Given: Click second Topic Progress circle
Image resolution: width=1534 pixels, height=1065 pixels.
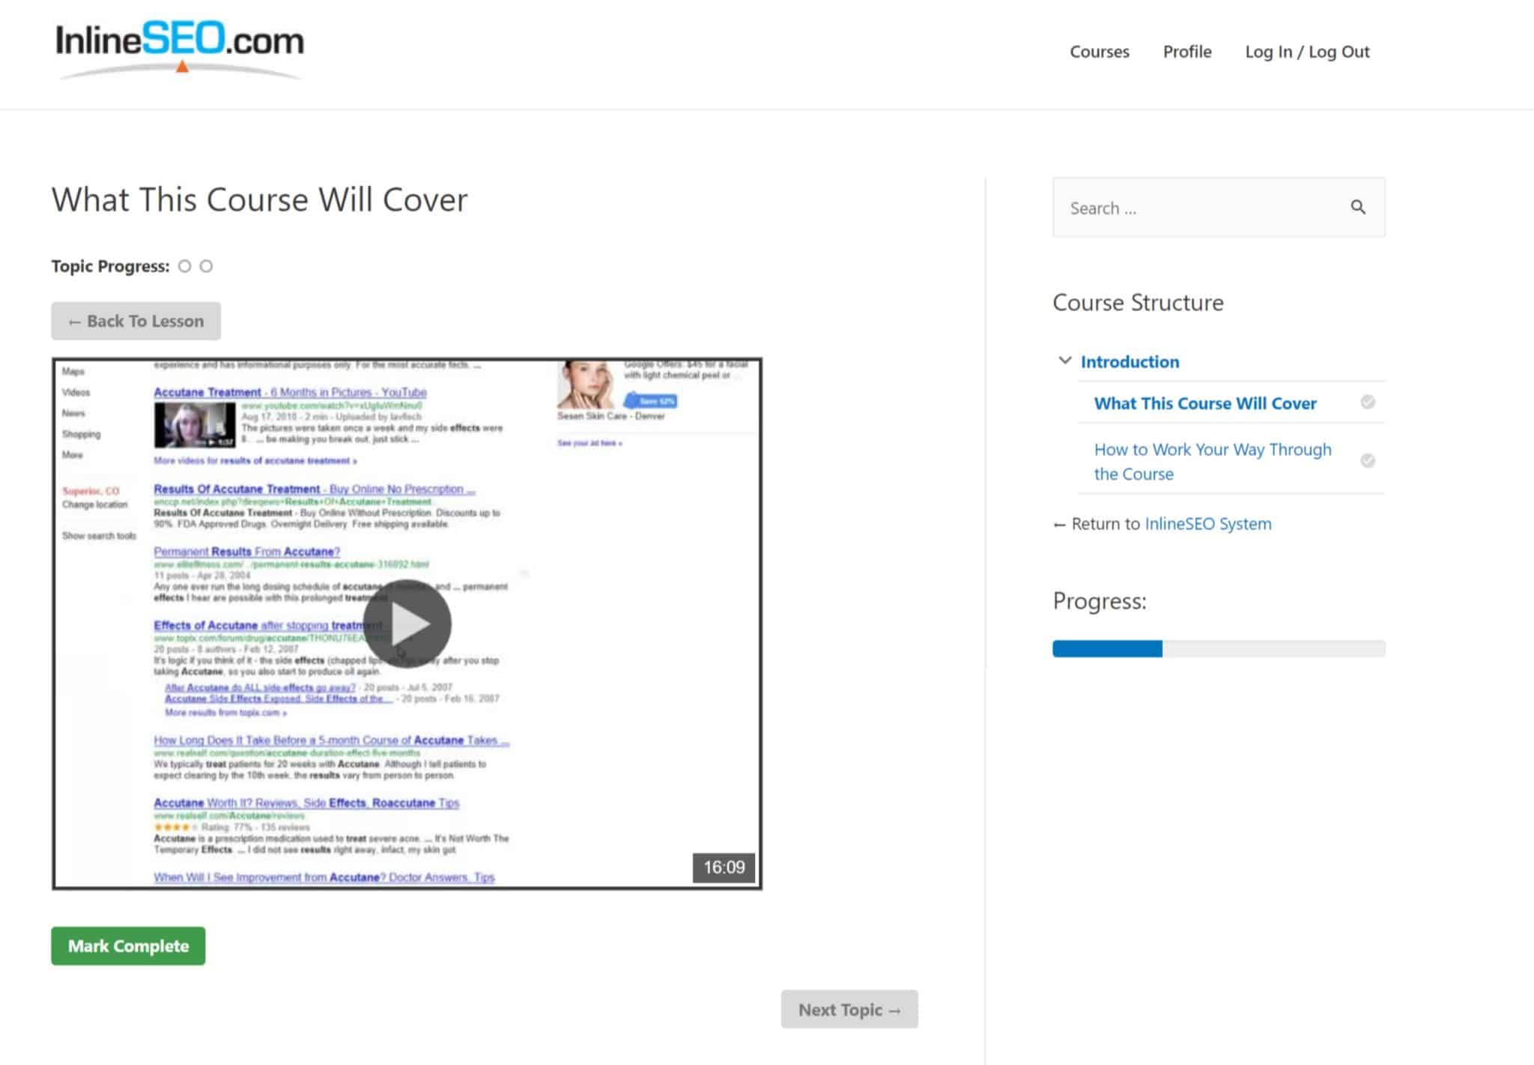Looking at the screenshot, I should pyautogui.click(x=206, y=266).
